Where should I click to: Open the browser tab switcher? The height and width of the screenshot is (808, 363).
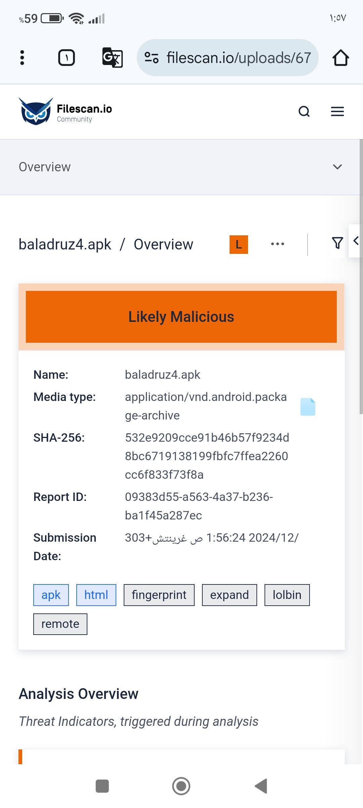tap(67, 58)
